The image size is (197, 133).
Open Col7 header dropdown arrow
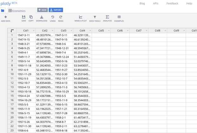[146, 31]
